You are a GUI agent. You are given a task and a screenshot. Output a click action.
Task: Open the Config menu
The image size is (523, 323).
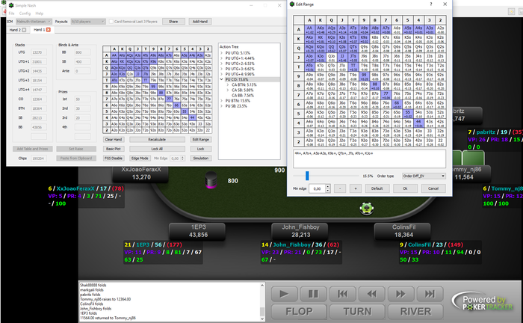25,13
